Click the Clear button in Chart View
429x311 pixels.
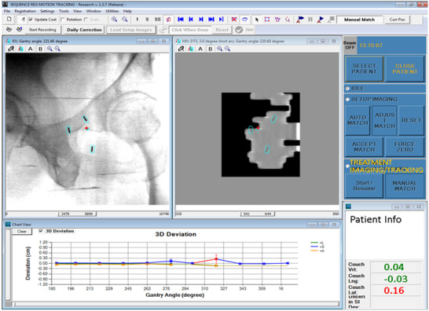point(22,232)
